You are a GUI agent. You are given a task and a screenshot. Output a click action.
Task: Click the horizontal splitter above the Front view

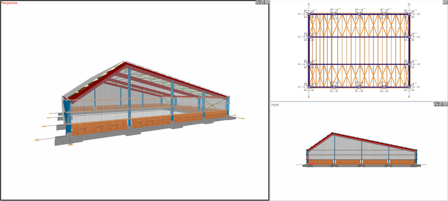pos(359,102)
